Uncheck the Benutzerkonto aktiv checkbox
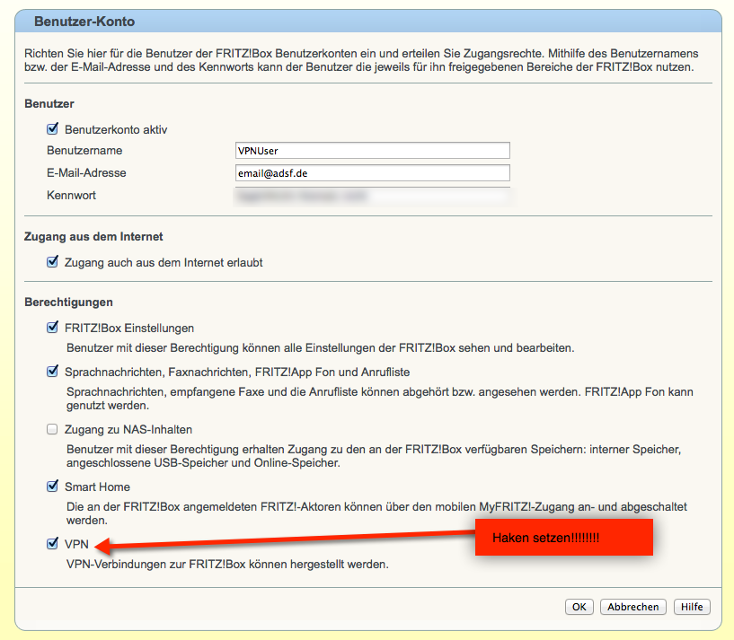The image size is (734, 640). (52, 129)
